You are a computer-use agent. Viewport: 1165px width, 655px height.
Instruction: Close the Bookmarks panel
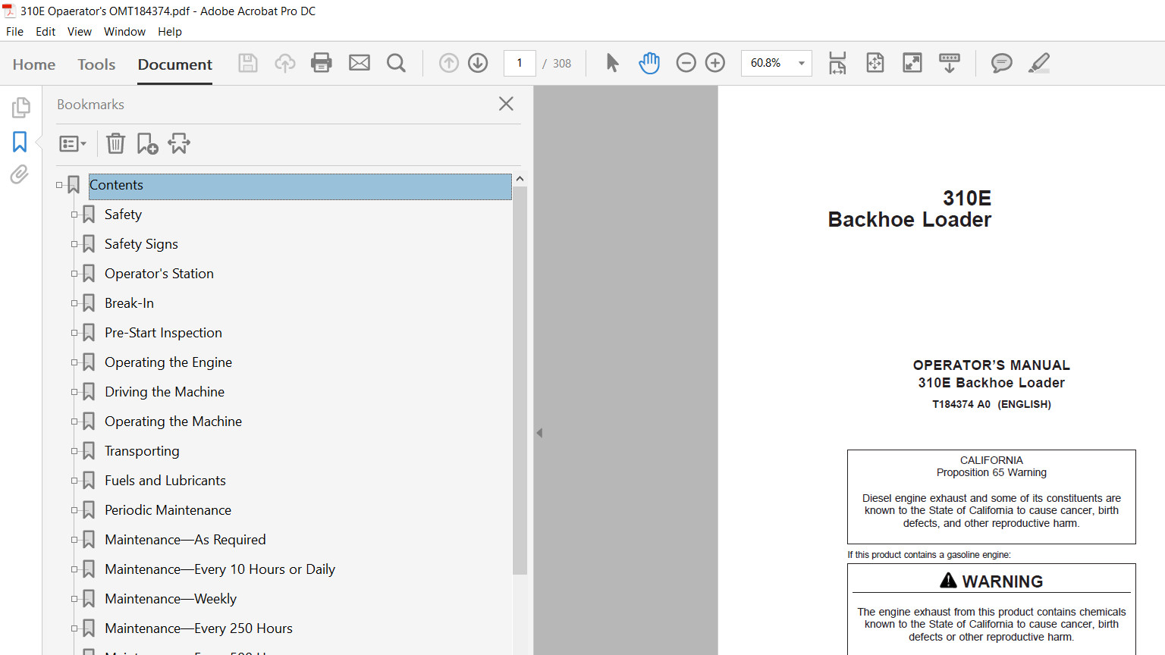click(506, 104)
